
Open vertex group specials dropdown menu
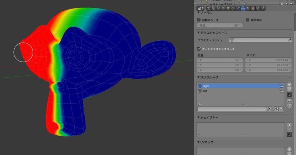pyautogui.click(x=289, y=94)
